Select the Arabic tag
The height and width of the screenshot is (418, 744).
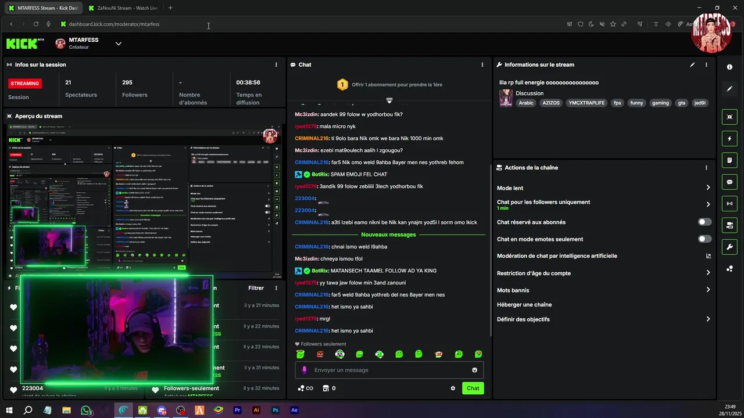click(526, 103)
